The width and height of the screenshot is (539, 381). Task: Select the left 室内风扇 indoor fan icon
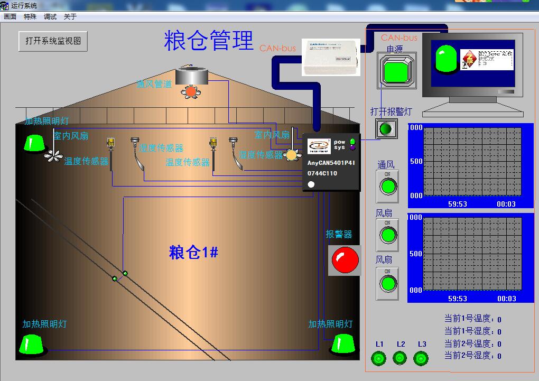click(x=53, y=154)
